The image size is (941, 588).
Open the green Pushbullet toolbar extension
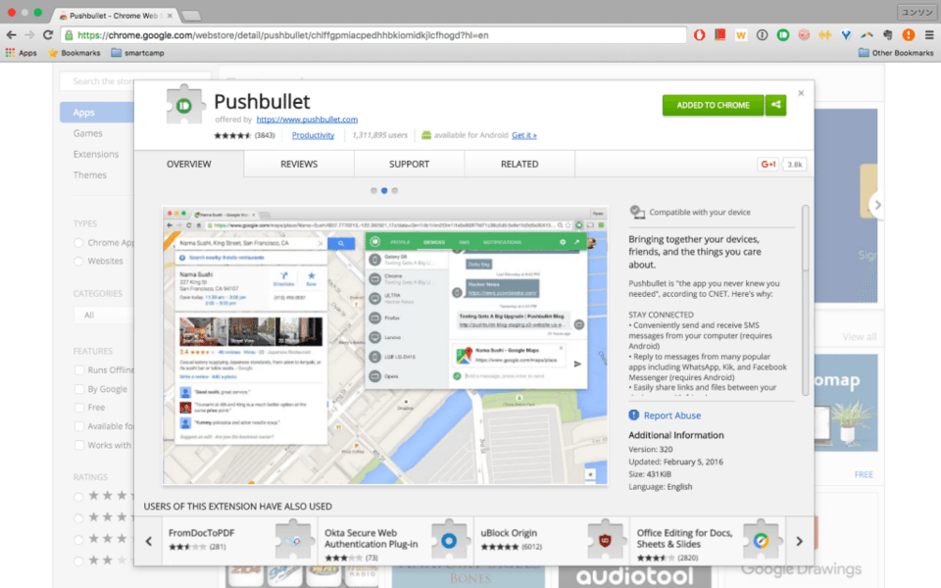(783, 35)
